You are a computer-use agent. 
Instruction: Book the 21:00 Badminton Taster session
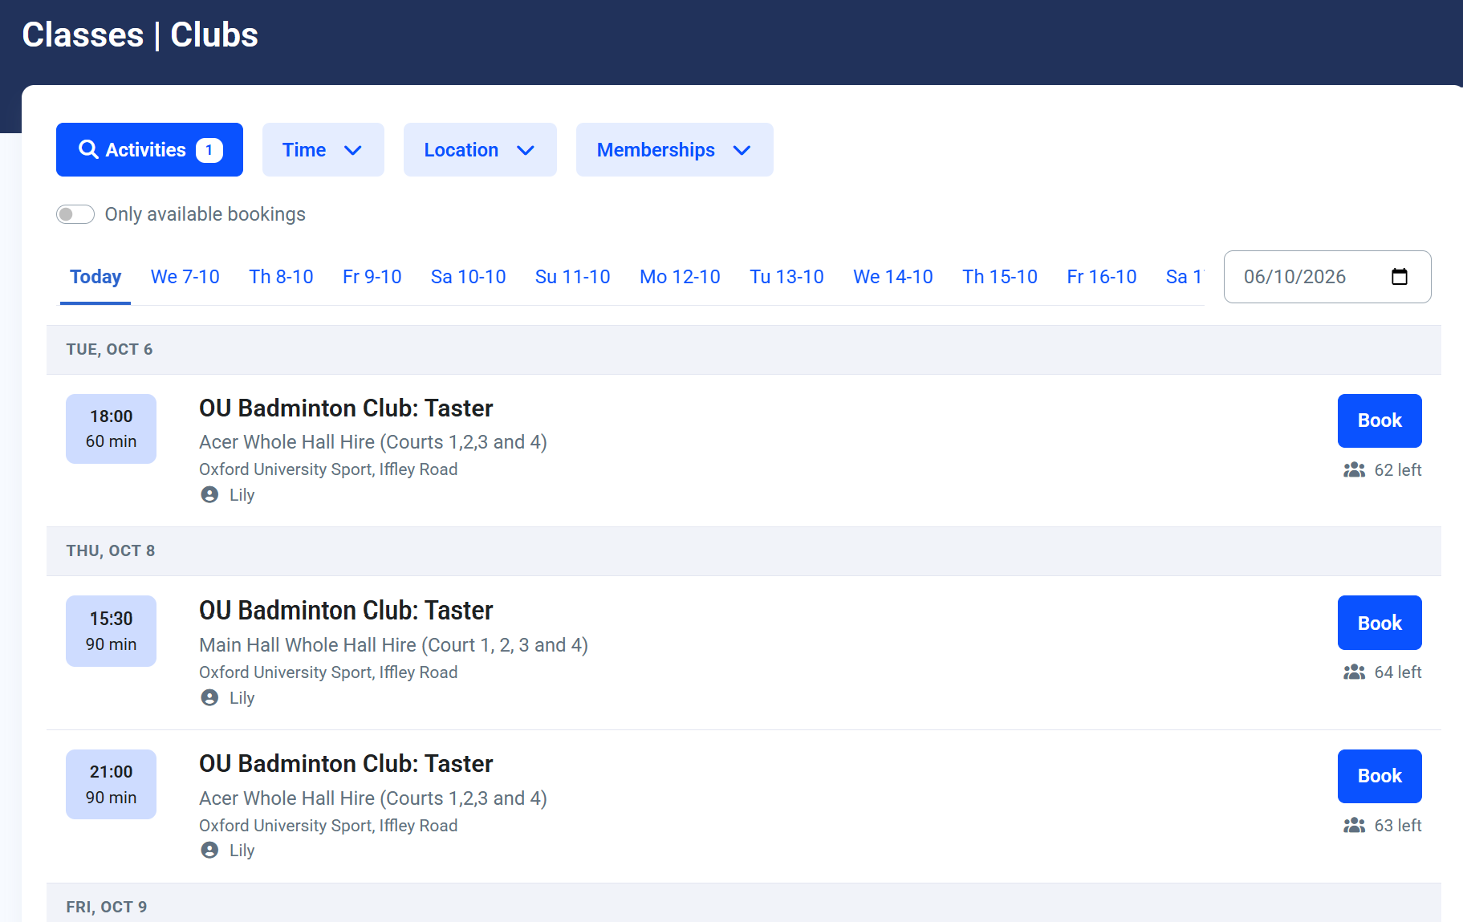coord(1380,776)
